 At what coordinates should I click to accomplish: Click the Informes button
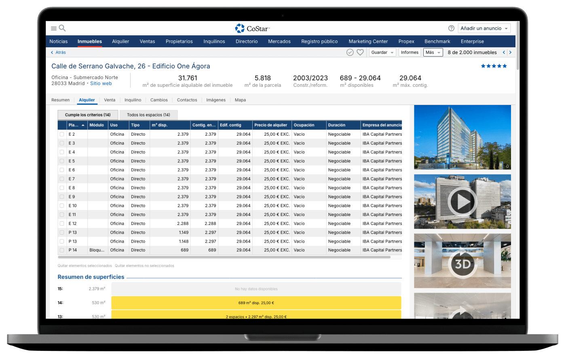410,52
